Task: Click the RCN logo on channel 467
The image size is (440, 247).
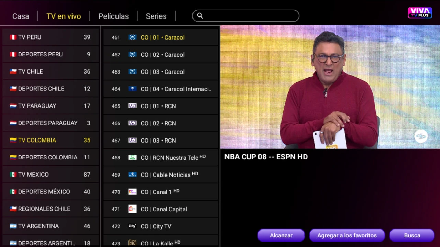Action: [x=132, y=140]
